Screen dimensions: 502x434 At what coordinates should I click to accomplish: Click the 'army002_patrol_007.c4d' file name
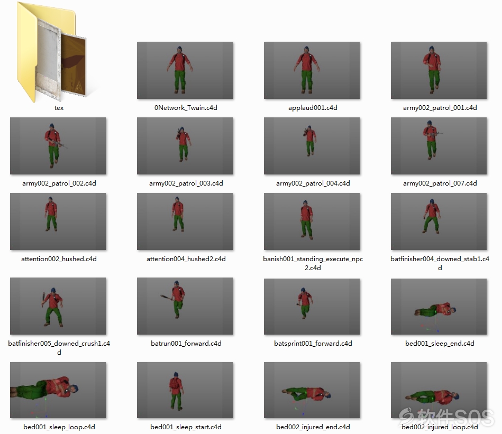click(x=440, y=183)
